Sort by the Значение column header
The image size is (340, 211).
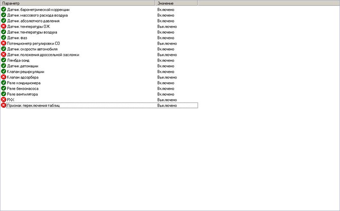coord(176,3)
